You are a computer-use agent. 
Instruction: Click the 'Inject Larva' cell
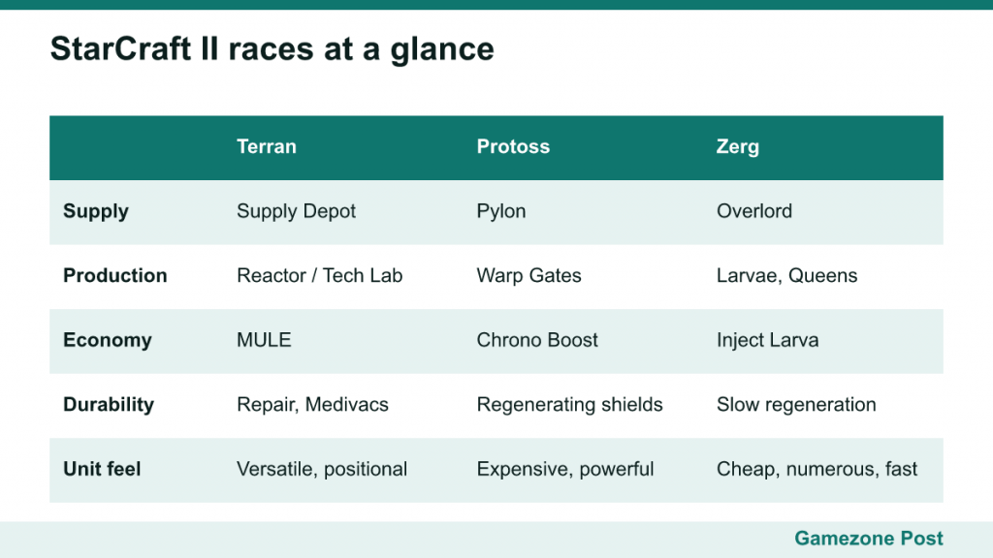768,340
